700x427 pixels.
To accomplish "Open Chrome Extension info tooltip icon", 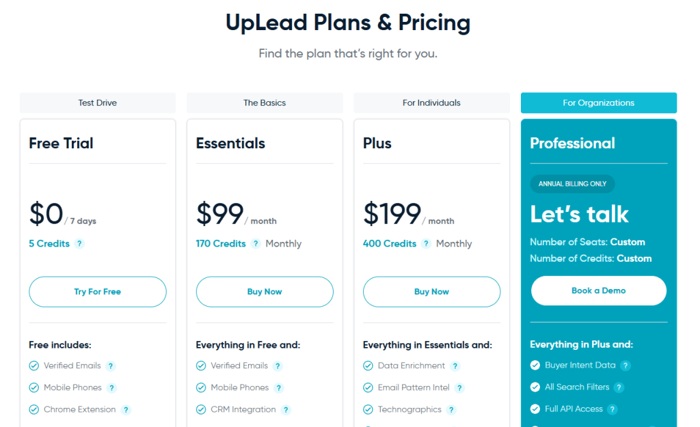I will 126,410.
